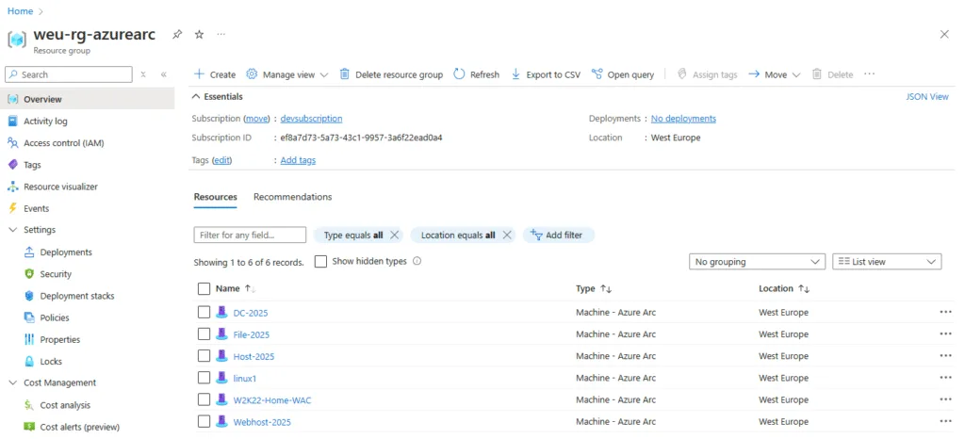Click the Create button
This screenshot has width=965, height=439.
[215, 74]
